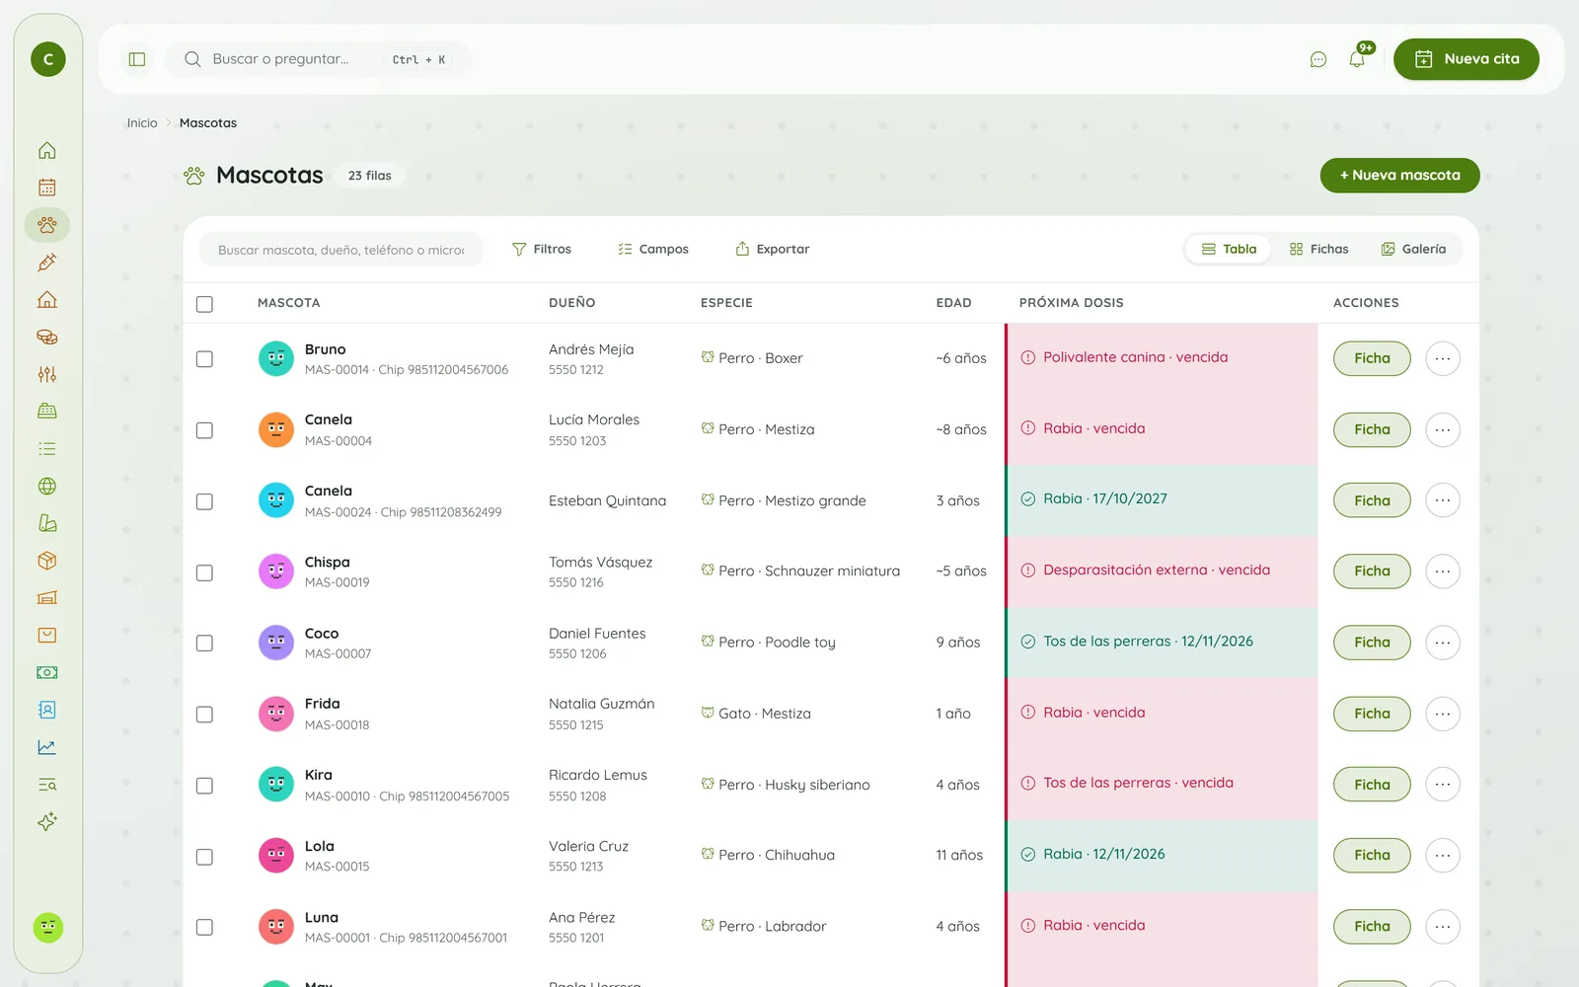Screen dimensions: 1579x987
Task: Go to Inicio breadcrumb
Action: pos(142,123)
